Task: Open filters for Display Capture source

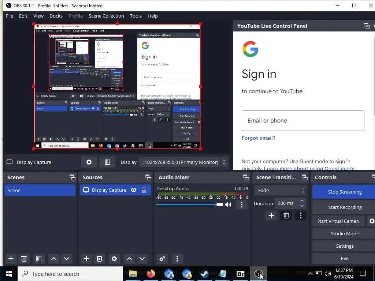Action: point(107,162)
